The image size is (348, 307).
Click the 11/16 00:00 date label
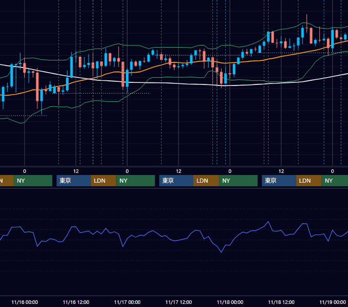[25, 302]
